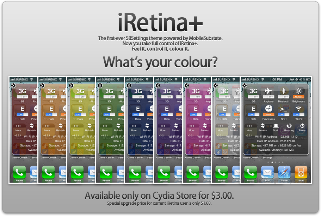Click the Settings label in the black-theme screenshot
The image size is (321, 216).
[267, 157]
